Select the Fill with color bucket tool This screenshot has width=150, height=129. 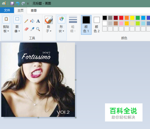(x=32, y=21)
